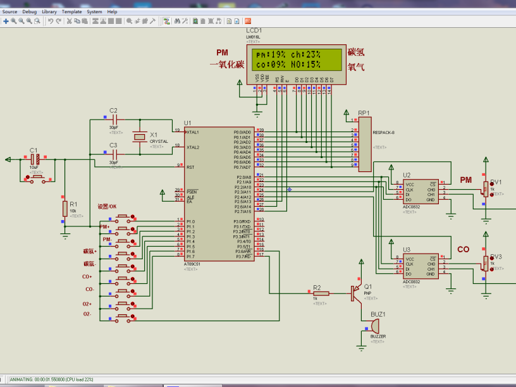Click the copy to clipboard icon

(77, 21)
